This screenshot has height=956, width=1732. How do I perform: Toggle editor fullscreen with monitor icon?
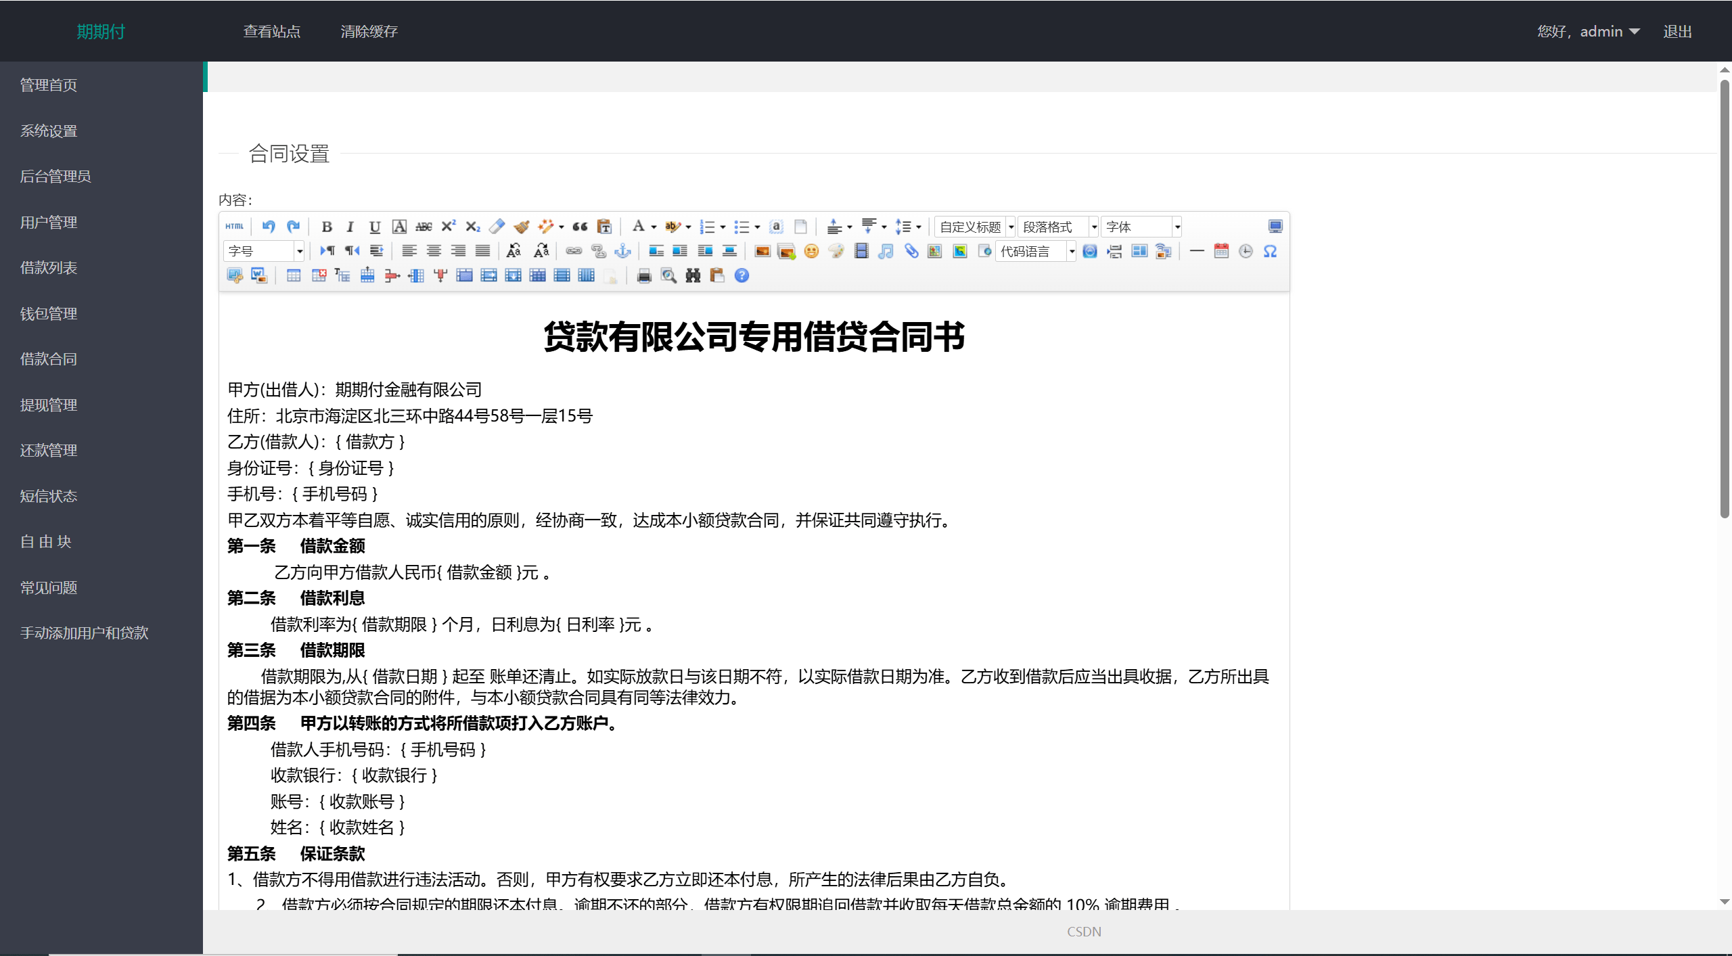(1275, 227)
